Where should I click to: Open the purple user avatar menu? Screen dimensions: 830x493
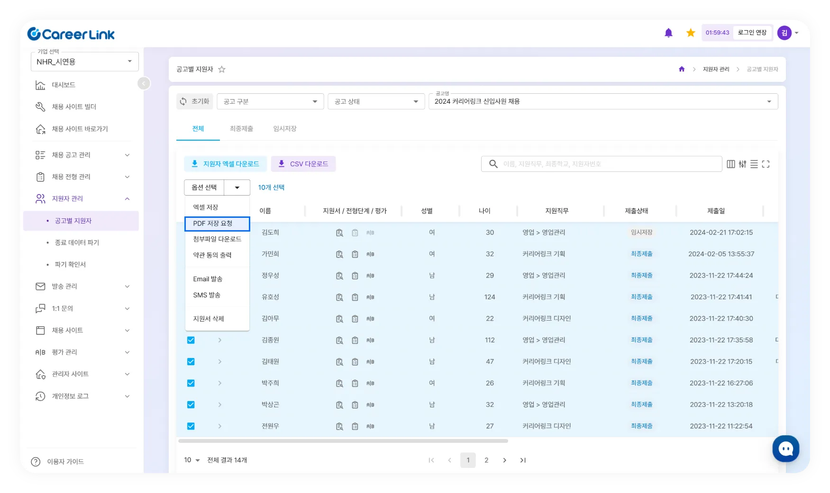click(x=784, y=33)
